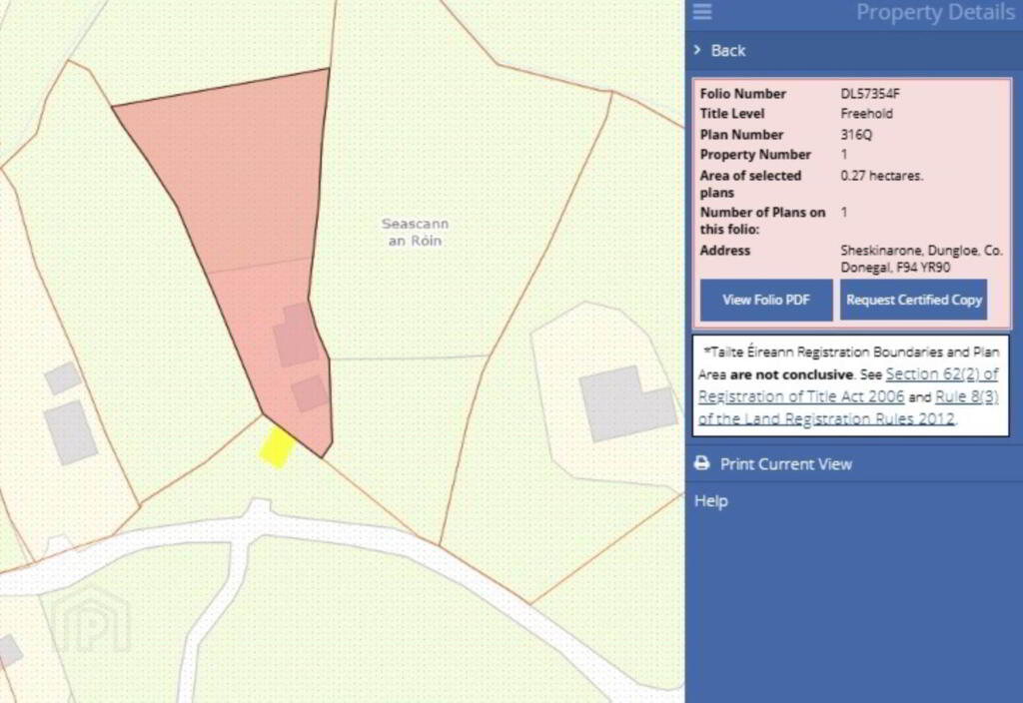Click the Seascann an Róin map label
Image resolution: width=1023 pixels, height=703 pixels.
click(x=411, y=233)
